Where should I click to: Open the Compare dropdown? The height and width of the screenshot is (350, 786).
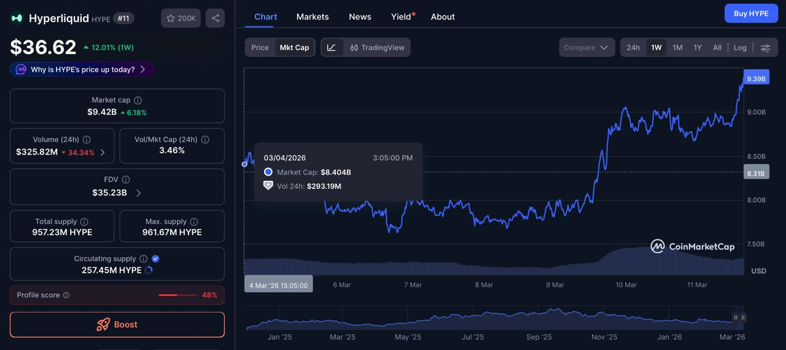pos(586,47)
